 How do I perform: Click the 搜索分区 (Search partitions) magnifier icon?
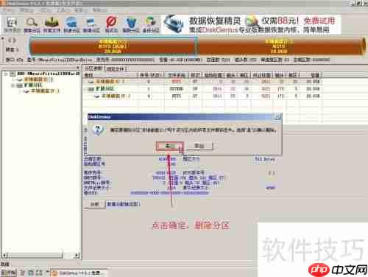32,25
